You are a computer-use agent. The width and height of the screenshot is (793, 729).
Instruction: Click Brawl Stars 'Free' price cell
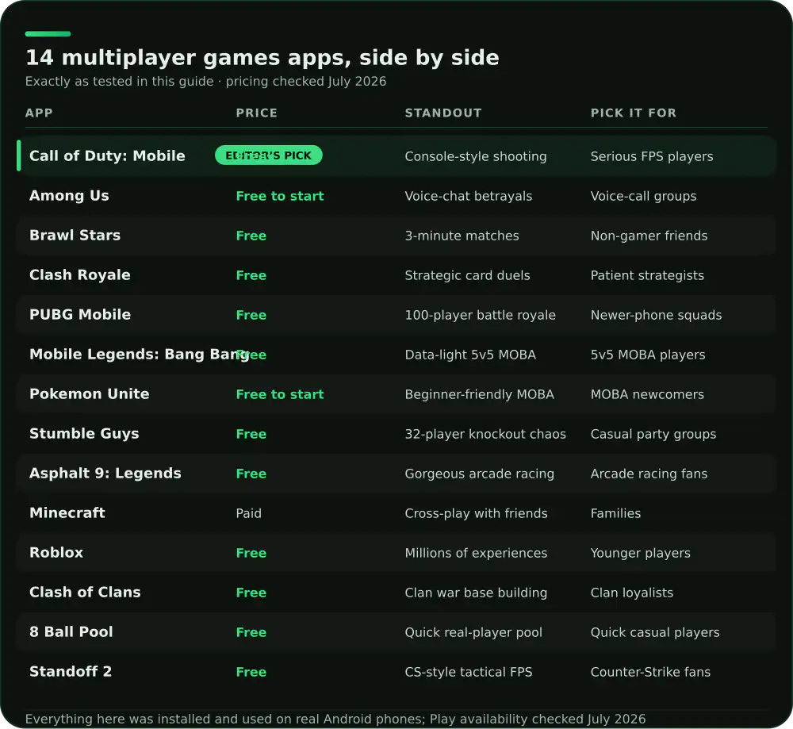pyautogui.click(x=251, y=236)
